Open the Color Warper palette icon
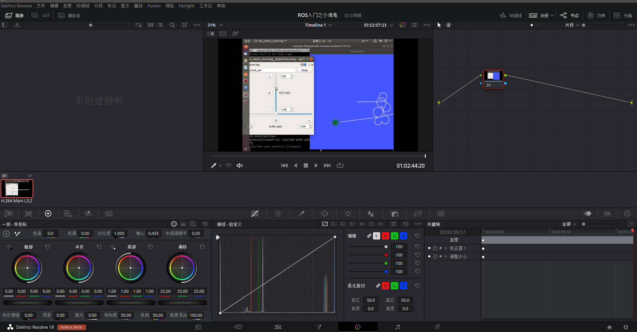This screenshot has height=332, width=637. point(278,214)
